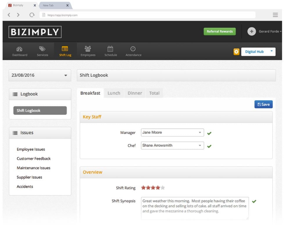Open the Dinner tab
285x227 pixels.
pyautogui.click(x=134, y=93)
